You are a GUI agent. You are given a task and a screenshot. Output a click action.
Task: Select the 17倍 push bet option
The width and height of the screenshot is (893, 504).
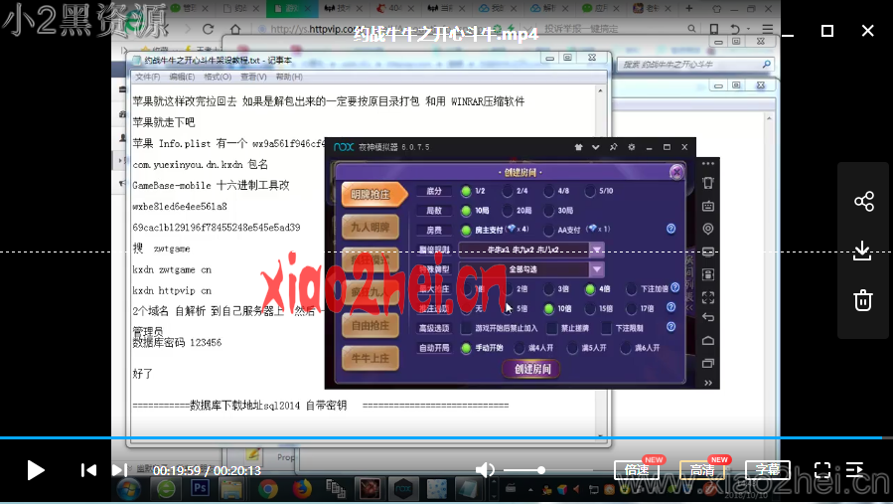pyautogui.click(x=631, y=308)
